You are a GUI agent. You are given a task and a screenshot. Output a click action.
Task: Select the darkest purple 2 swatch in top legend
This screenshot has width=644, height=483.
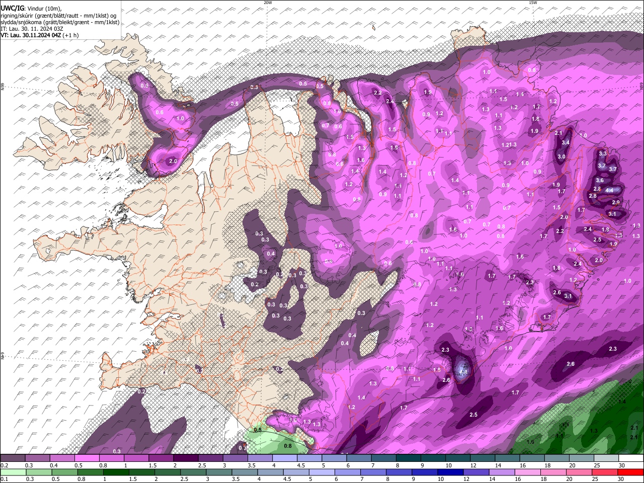coord(186,458)
